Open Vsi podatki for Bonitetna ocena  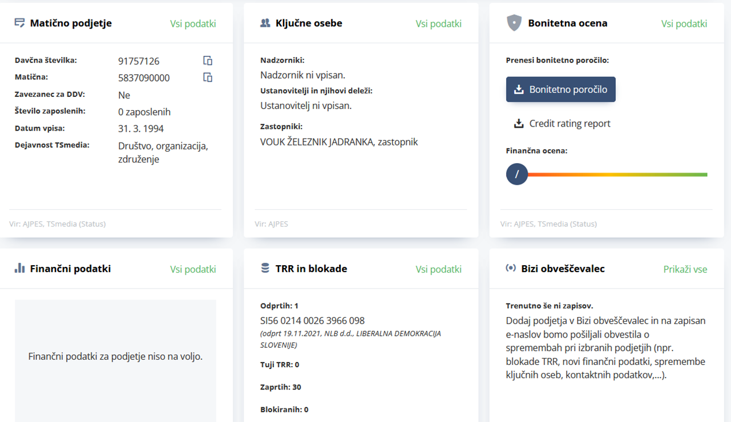[x=684, y=23]
